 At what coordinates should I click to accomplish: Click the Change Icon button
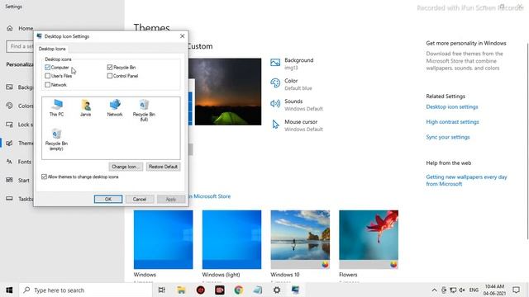tap(126, 167)
